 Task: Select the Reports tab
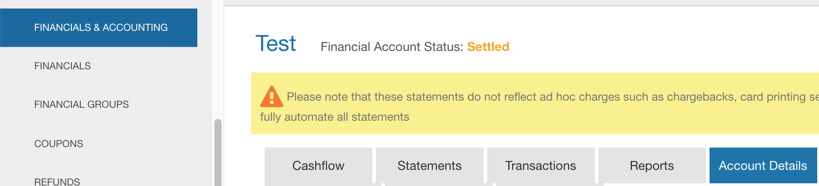pyautogui.click(x=652, y=166)
